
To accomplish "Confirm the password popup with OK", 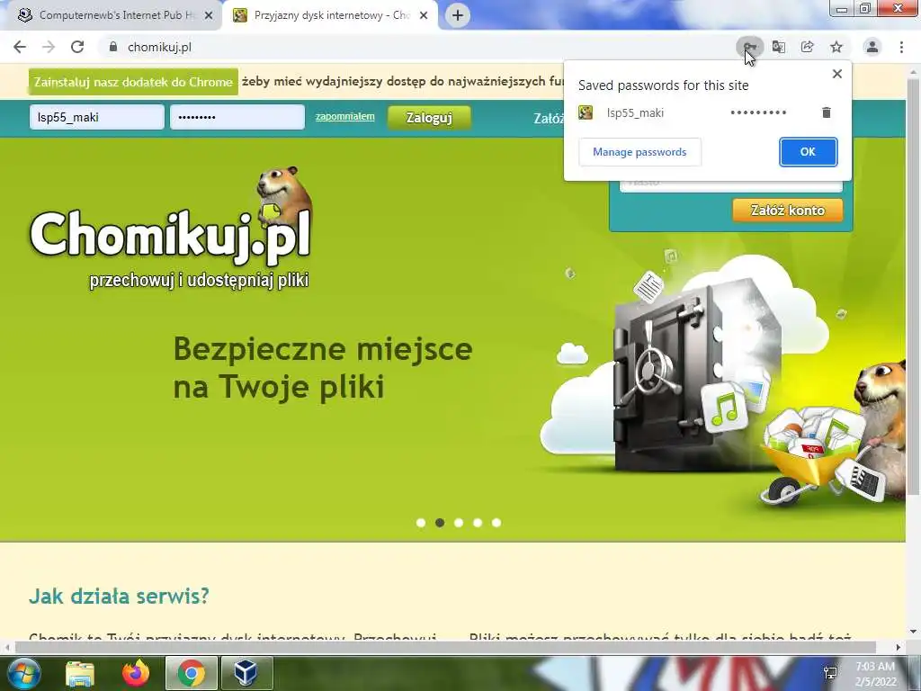I will [809, 152].
